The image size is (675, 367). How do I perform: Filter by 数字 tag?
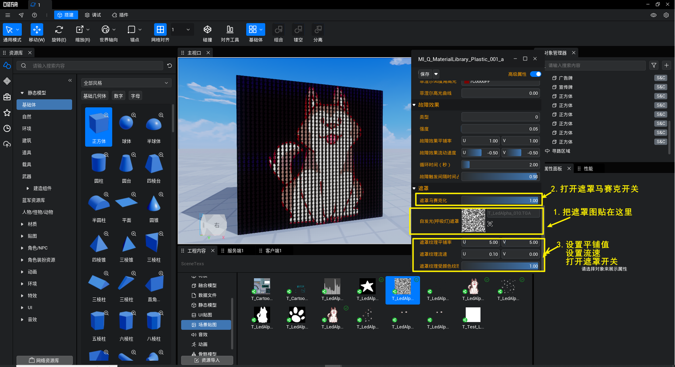[119, 96]
